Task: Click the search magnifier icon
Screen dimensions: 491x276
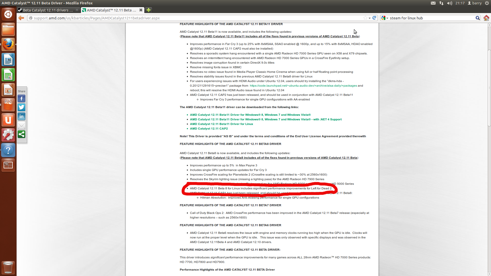Action: tap(477, 18)
